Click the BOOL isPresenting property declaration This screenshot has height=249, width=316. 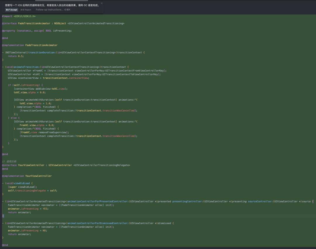pos(59,31)
